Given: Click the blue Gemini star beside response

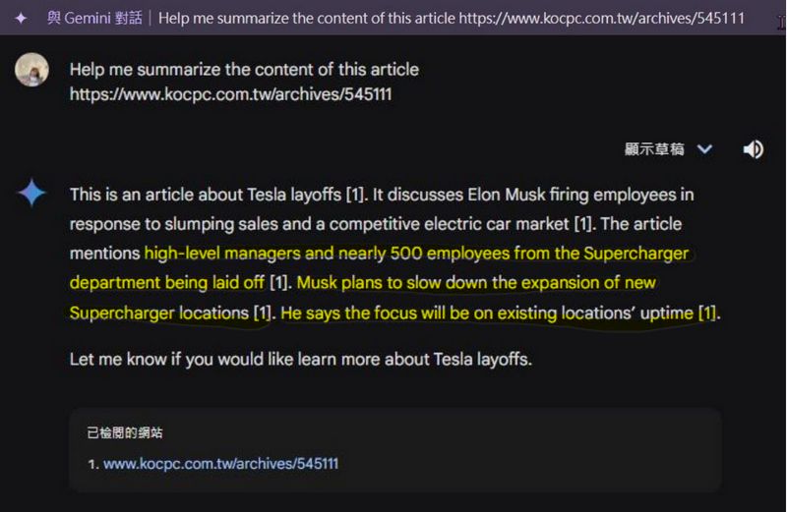Looking at the screenshot, I should (31, 193).
